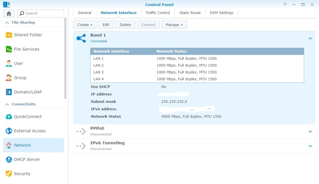Screen dimensions: 319x184
Task: Switch to the Traffic Control tab
Action: 158,13
